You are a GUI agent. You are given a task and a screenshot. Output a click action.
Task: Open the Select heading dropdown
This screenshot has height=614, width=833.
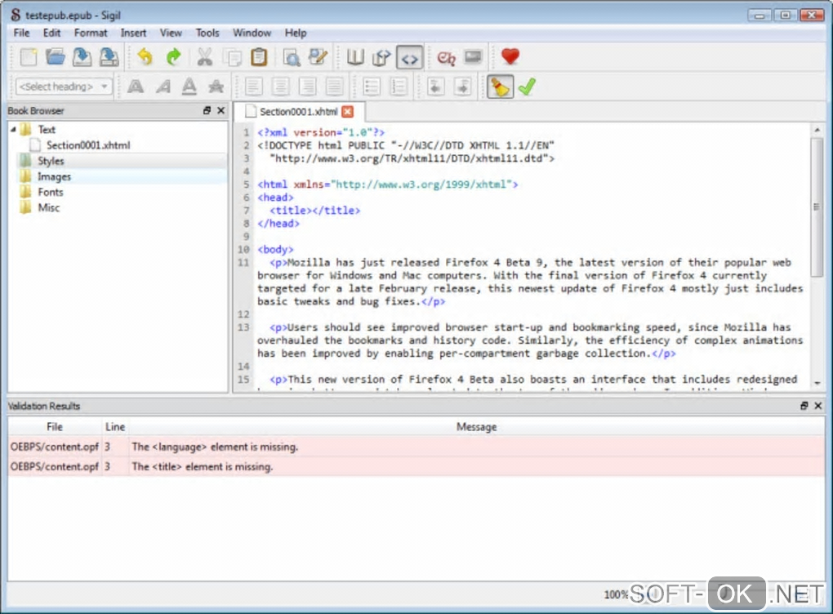(x=65, y=87)
